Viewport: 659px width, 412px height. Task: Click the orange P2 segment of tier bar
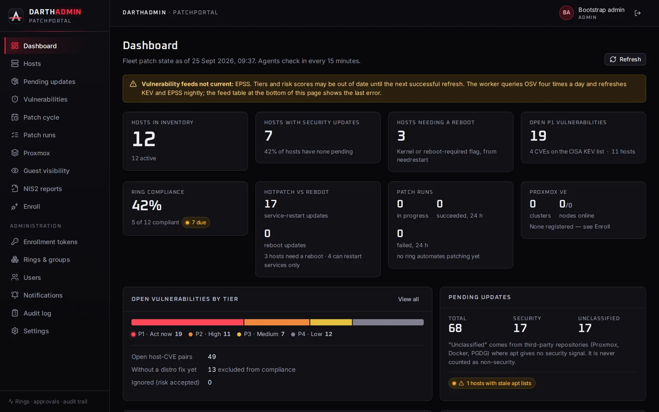(277, 322)
